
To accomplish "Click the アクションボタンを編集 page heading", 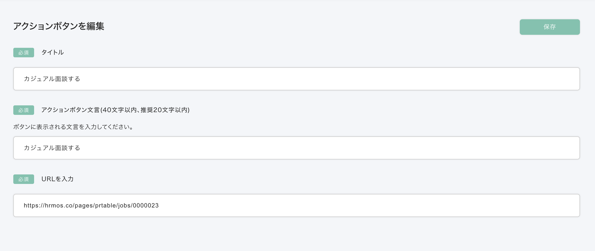I will tap(59, 26).
